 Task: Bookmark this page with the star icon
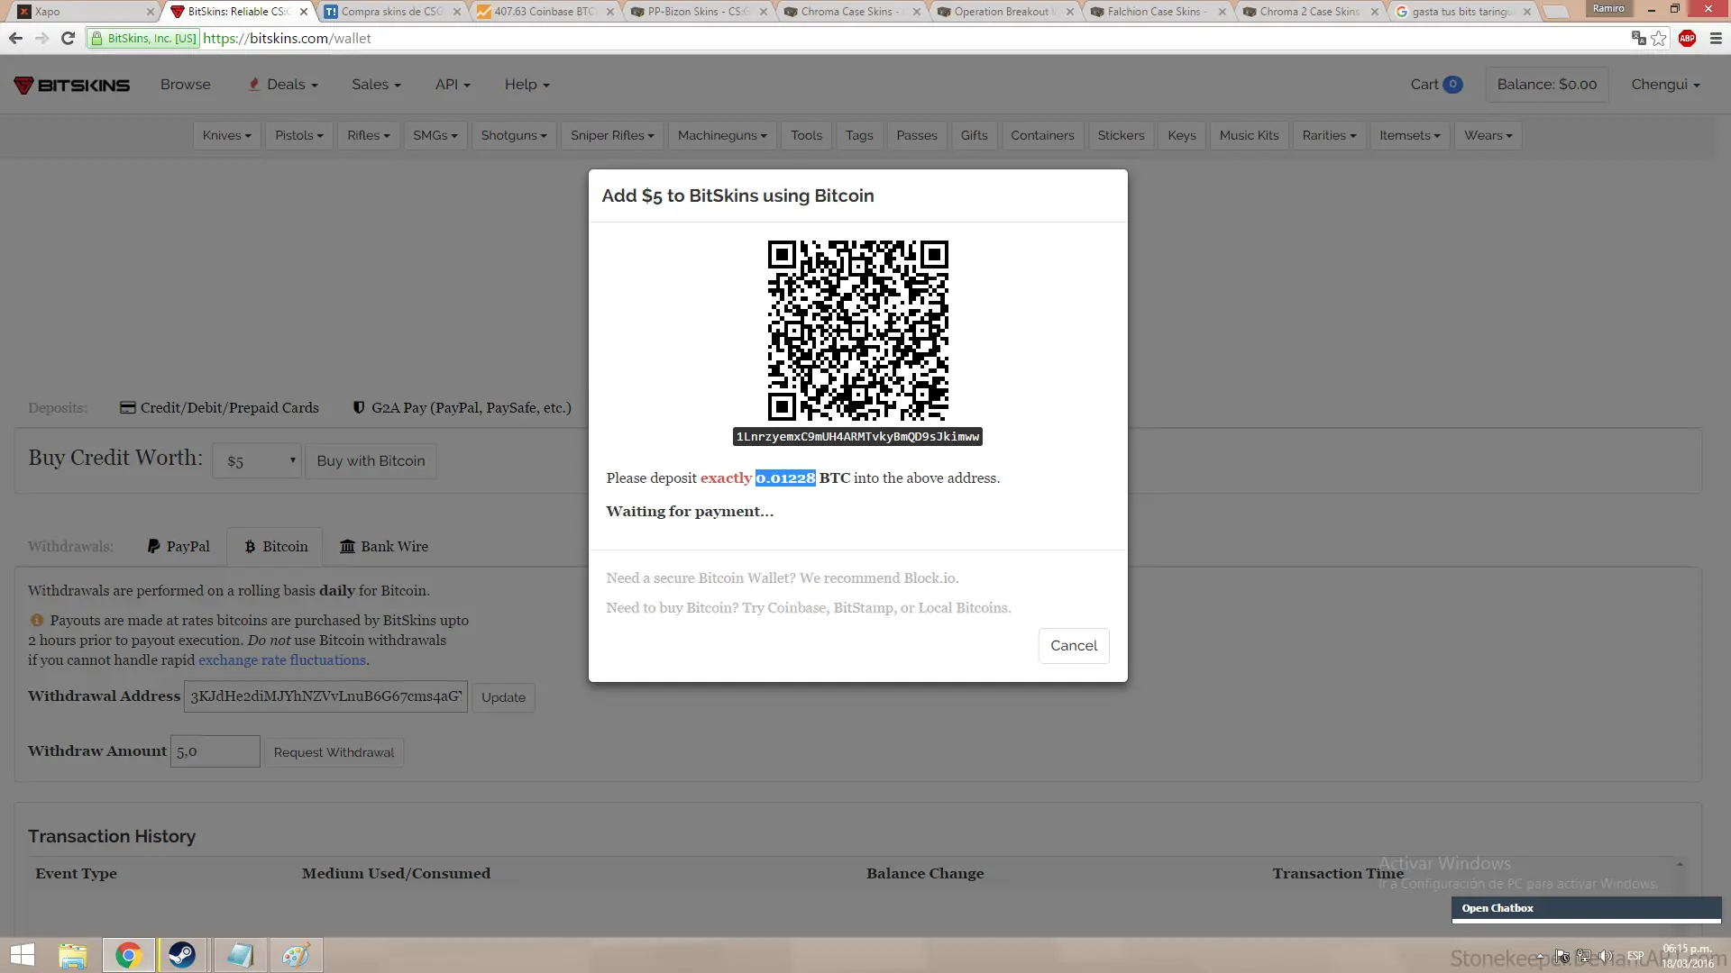coord(1659,39)
